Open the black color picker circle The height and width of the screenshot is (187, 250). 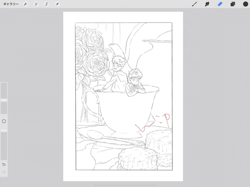pos(245,4)
